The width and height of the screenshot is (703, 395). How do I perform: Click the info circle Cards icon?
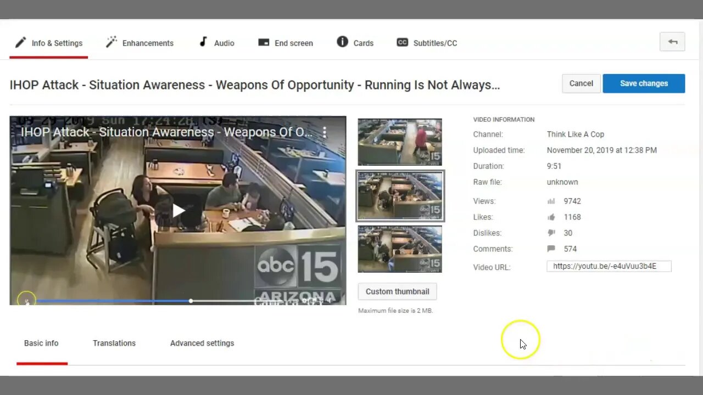342,42
